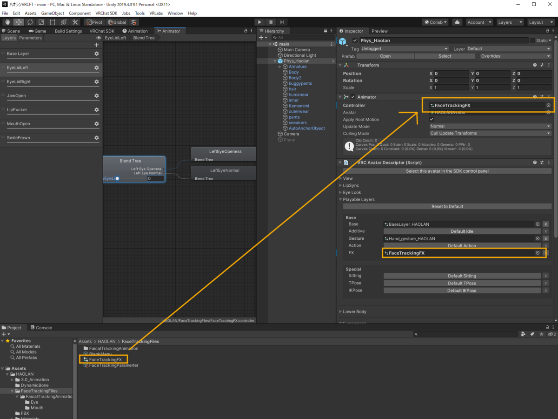
Task: Open the cloud services icon
Action: pos(457,22)
